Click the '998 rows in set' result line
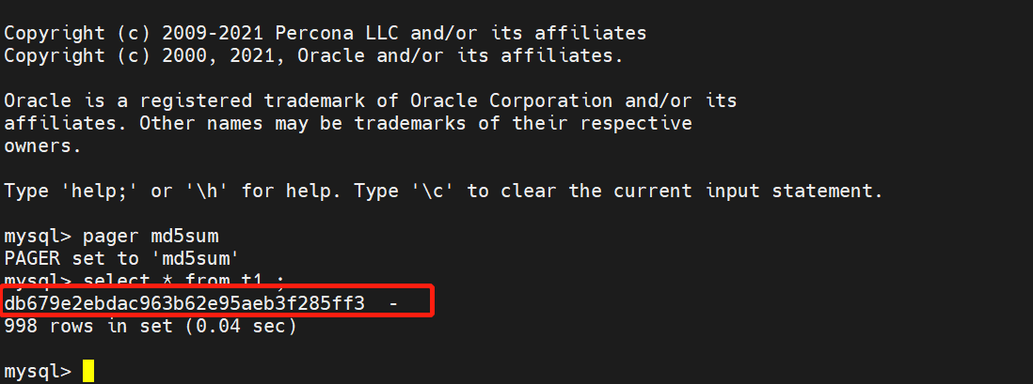The width and height of the screenshot is (1033, 384). point(151,326)
